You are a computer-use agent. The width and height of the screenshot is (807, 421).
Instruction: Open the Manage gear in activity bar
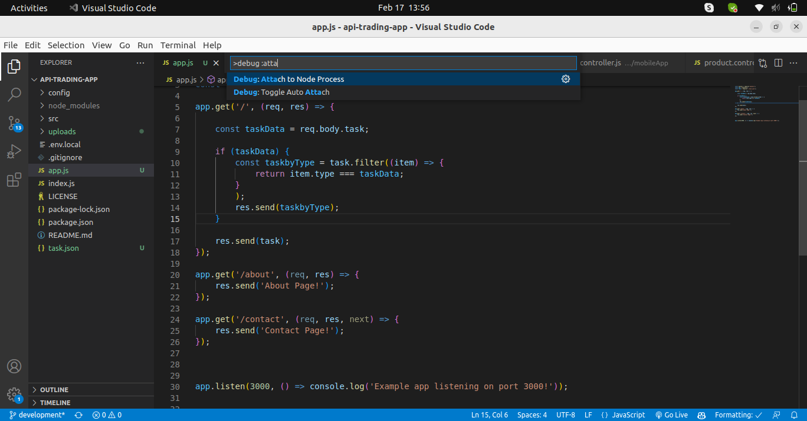click(14, 395)
